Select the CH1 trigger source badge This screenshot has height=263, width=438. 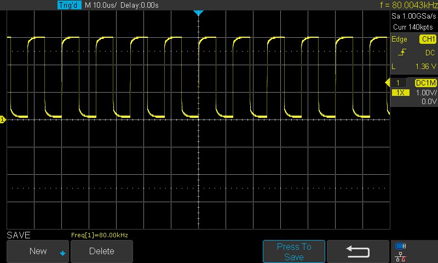pos(427,39)
